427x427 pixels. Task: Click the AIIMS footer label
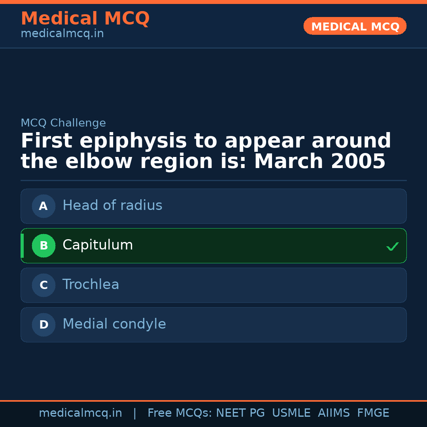[x=334, y=413]
